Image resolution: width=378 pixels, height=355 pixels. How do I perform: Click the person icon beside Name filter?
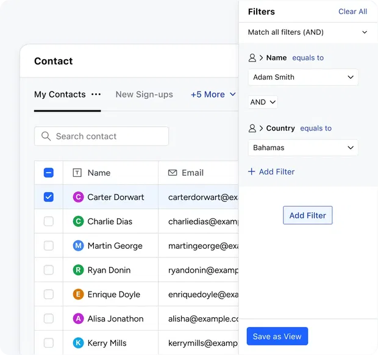[x=252, y=58]
